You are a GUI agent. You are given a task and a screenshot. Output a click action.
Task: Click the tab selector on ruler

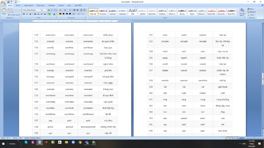[2, 21]
